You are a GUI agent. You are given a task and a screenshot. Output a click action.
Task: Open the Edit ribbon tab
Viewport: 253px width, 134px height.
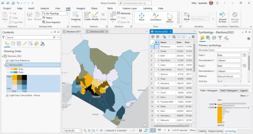pyautogui.click(x=68, y=9)
